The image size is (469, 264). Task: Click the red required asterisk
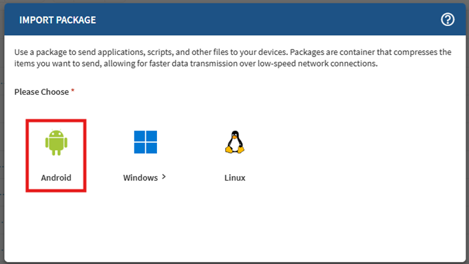(x=73, y=90)
